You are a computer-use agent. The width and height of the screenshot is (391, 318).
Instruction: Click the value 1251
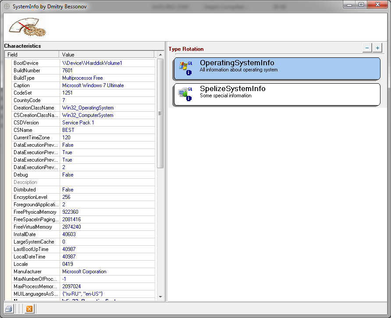point(68,93)
